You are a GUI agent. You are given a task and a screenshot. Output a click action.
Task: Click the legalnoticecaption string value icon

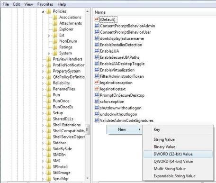coord(97,82)
